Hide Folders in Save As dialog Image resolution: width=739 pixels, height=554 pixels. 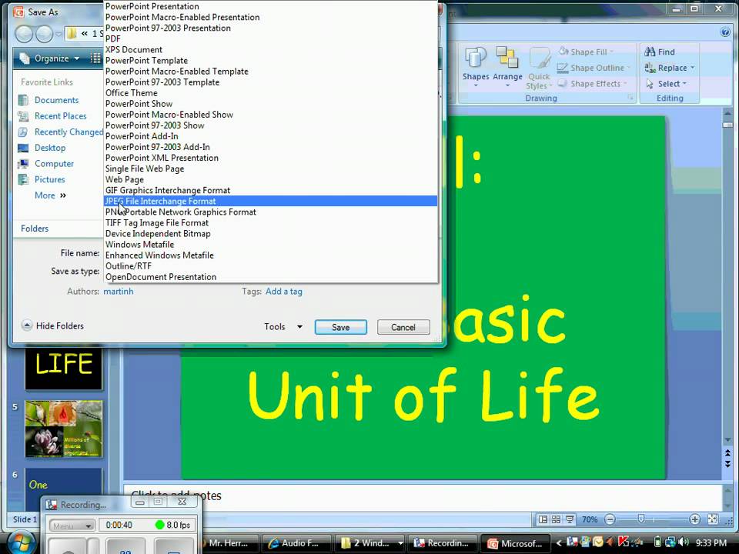(53, 325)
